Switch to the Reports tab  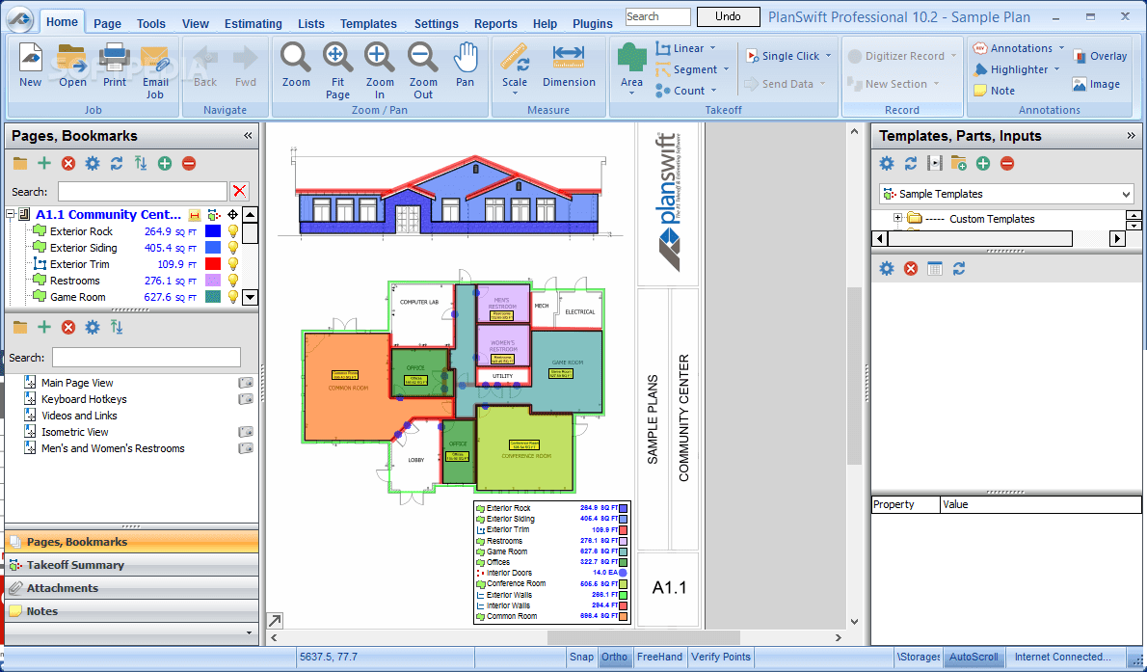[495, 23]
